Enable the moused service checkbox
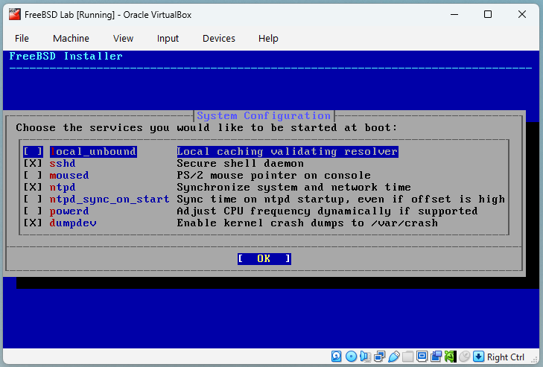The height and width of the screenshot is (367, 543). tap(33, 175)
